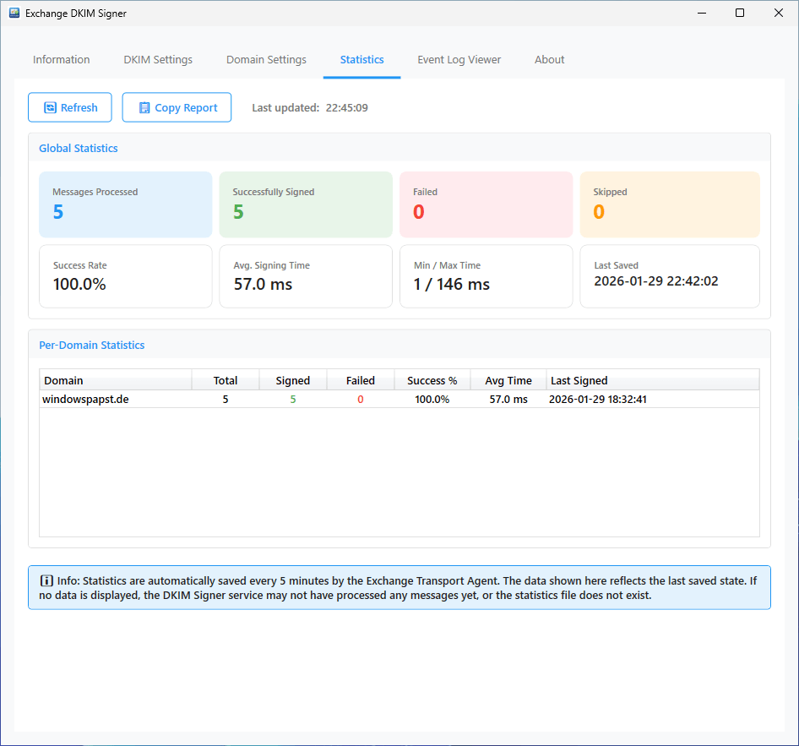
Task: Sort by the Signed column header
Action: click(293, 380)
